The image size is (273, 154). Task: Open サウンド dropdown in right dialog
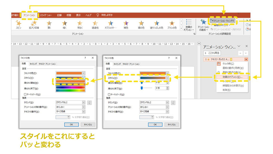pyautogui.click(x=167, y=102)
